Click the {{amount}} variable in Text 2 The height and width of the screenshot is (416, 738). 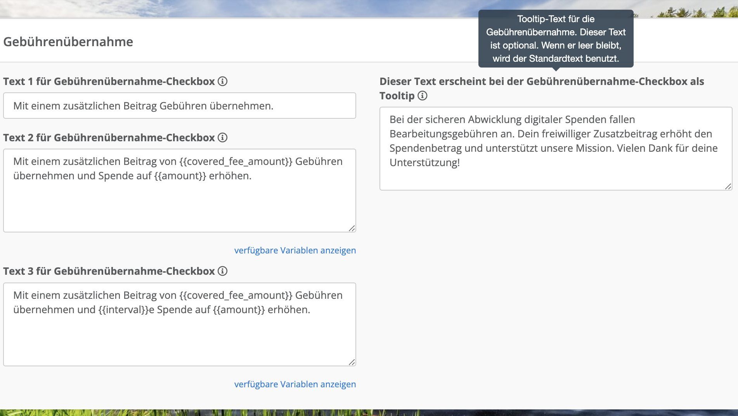[181, 176]
